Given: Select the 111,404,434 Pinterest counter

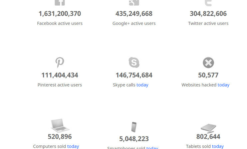Looking at the screenshot, I should pyautogui.click(x=60, y=75).
